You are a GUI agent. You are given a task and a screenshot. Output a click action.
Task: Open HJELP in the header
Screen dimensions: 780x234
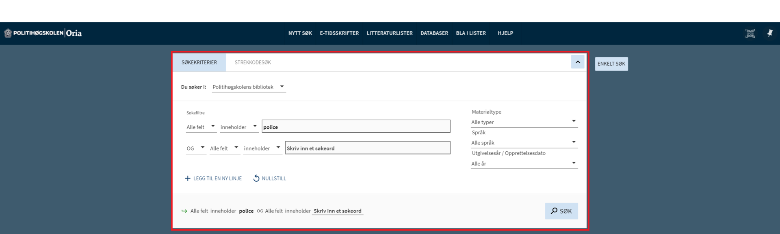505,33
